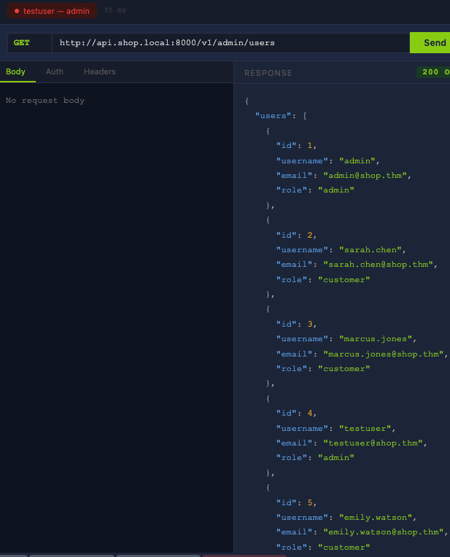Click the id value 3 in the response
This screenshot has height=557, width=450.
309,324
